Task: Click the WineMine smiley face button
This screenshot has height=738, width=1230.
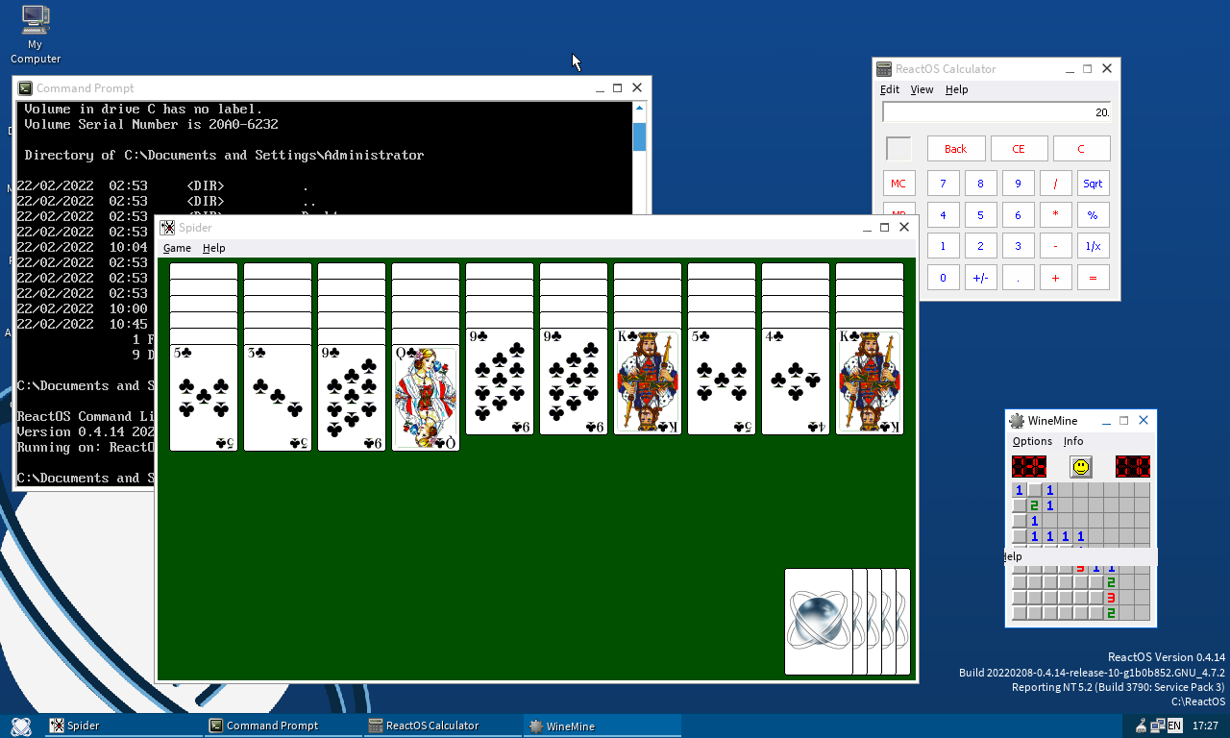Action: [1081, 467]
